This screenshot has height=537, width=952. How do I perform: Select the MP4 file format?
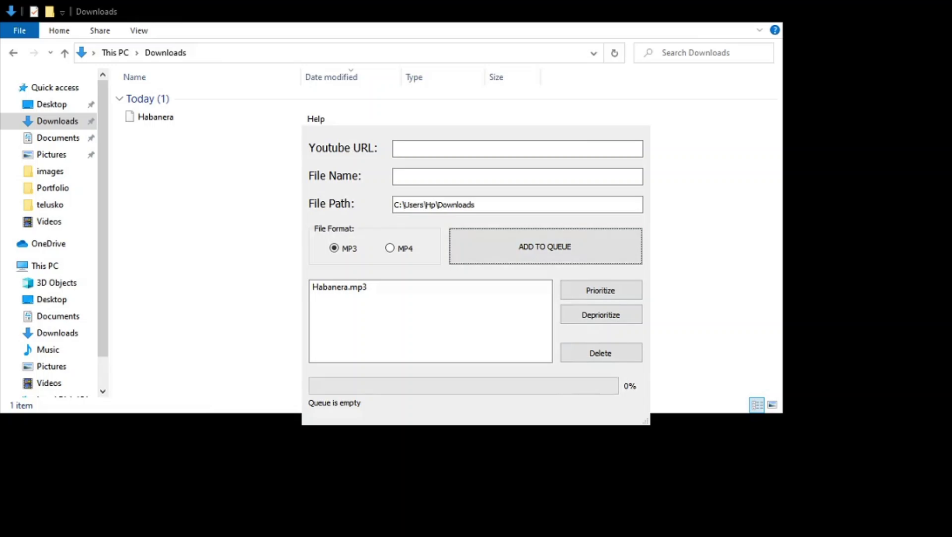pyautogui.click(x=399, y=248)
